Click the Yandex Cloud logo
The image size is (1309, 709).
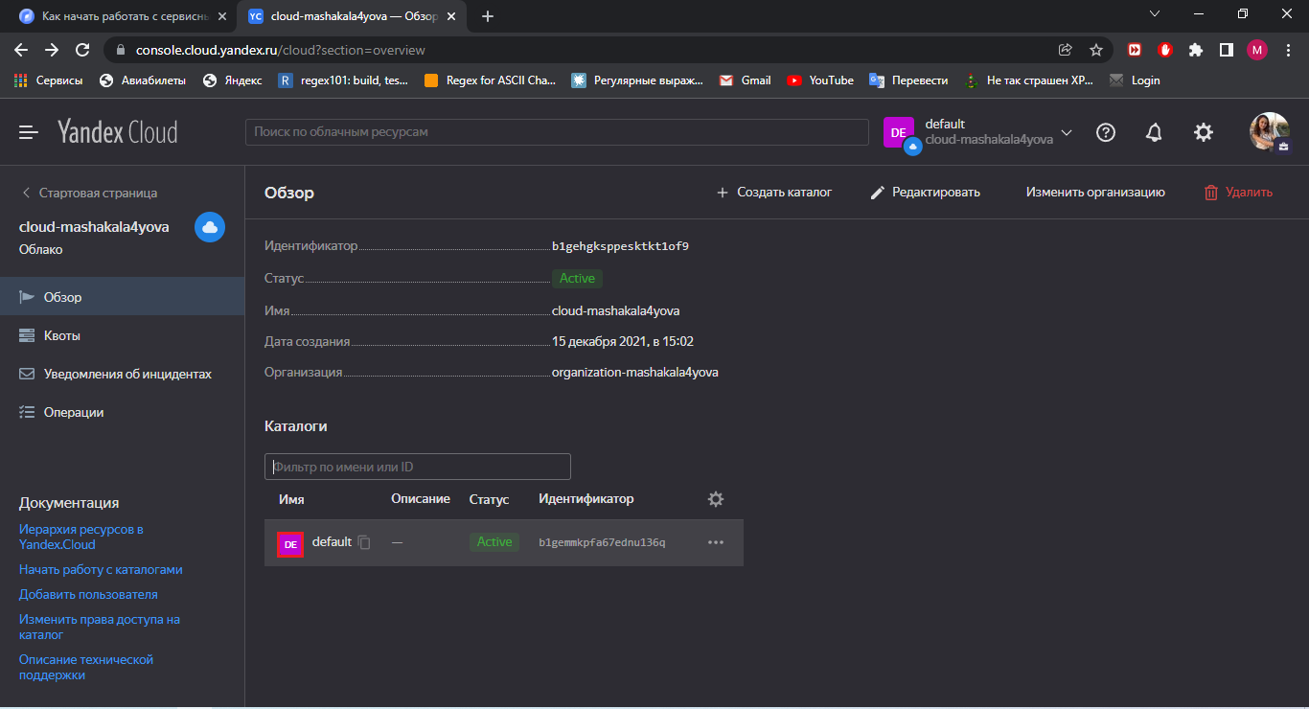(117, 132)
